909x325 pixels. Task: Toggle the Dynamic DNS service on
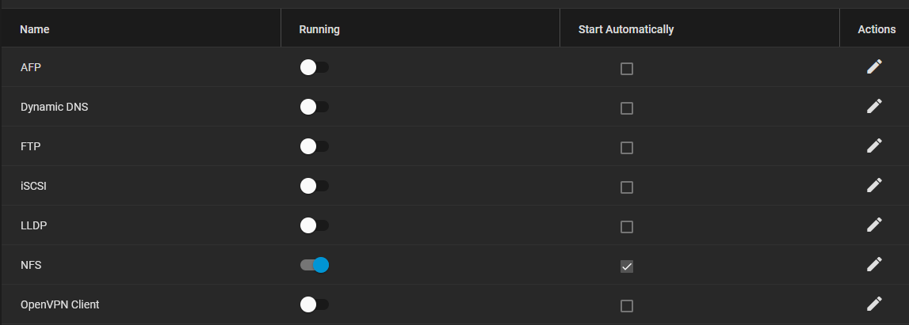(x=314, y=107)
